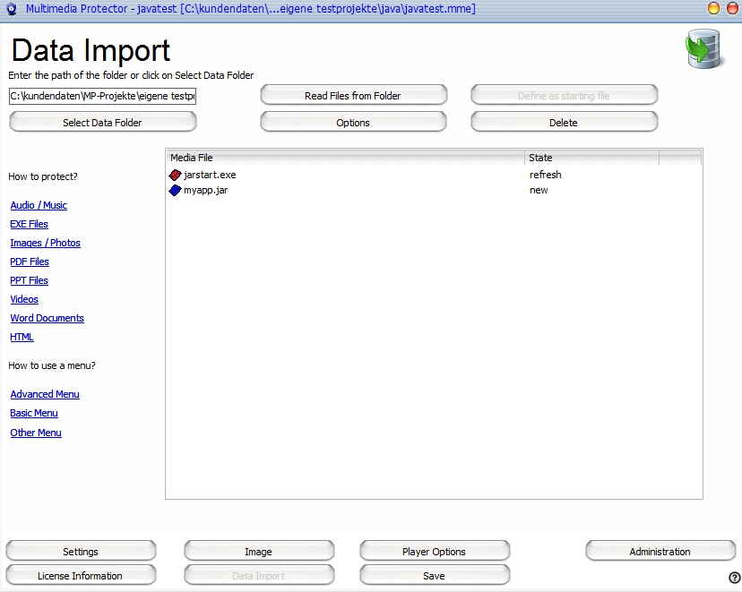Click the Multimedia Protector title bar icon
742x592 pixels.
pos(11,9)
